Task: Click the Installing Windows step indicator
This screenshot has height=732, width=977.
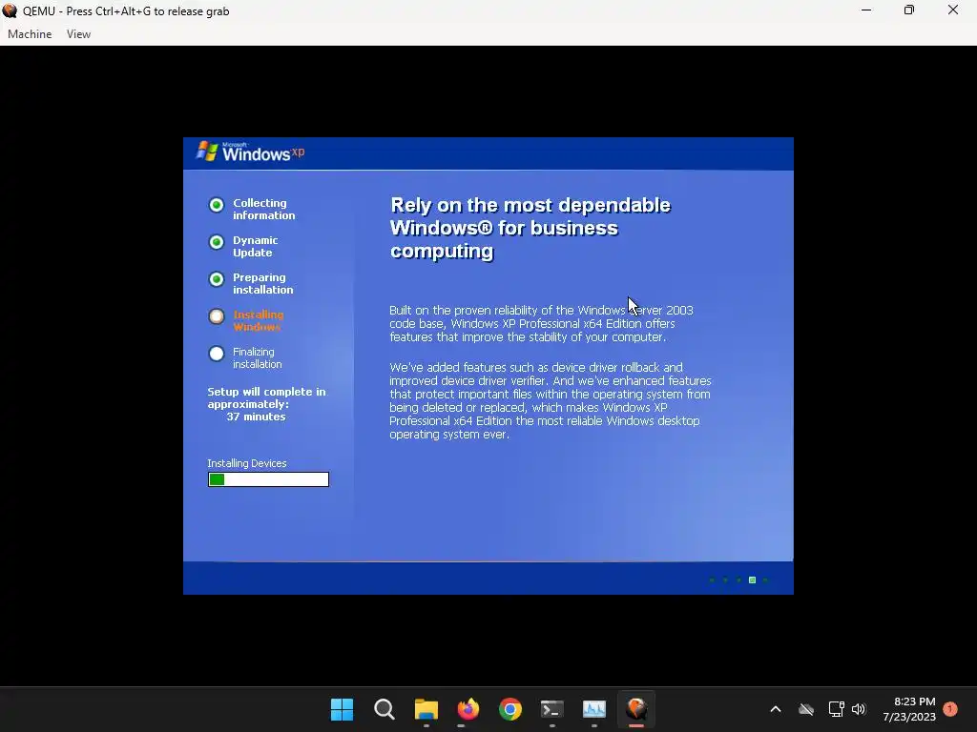Action: pos(217,316)
